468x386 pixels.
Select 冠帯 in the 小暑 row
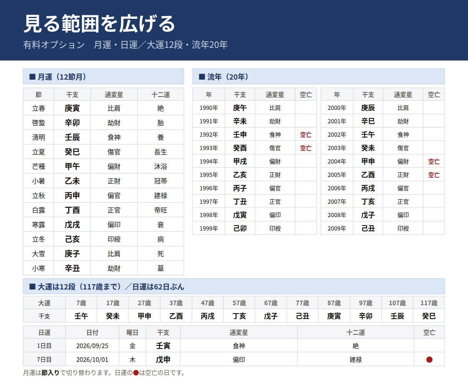161,181
